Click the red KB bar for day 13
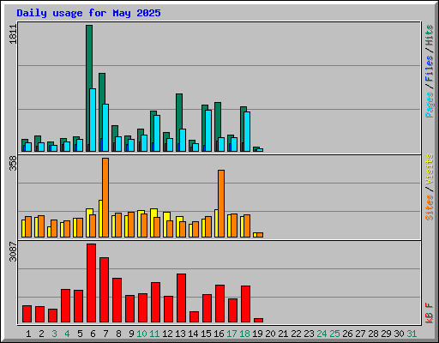 (182, 298)
